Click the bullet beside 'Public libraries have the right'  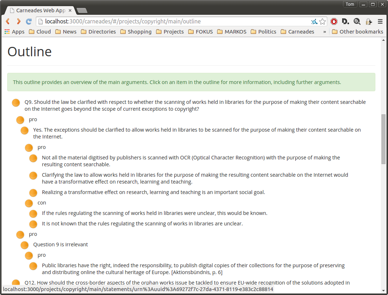(x=33, y=266)
